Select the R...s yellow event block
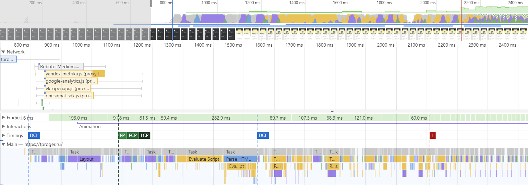This screenshot has height=185, width=528. [333, 166]
